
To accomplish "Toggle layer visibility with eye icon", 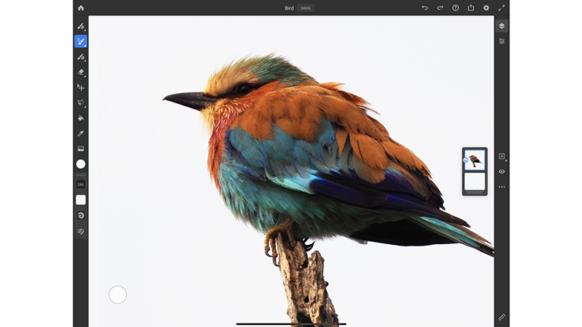I will (x=501, y=171).
